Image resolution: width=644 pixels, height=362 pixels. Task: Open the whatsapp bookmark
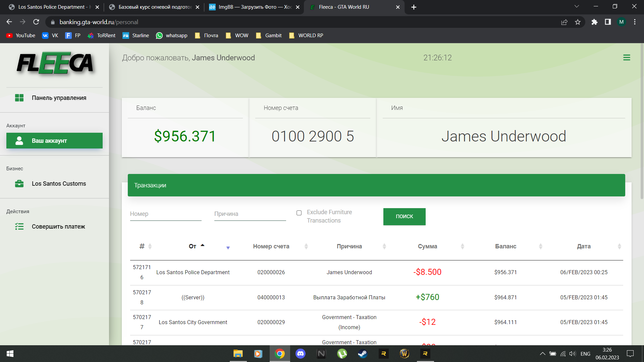coord(172,36)
